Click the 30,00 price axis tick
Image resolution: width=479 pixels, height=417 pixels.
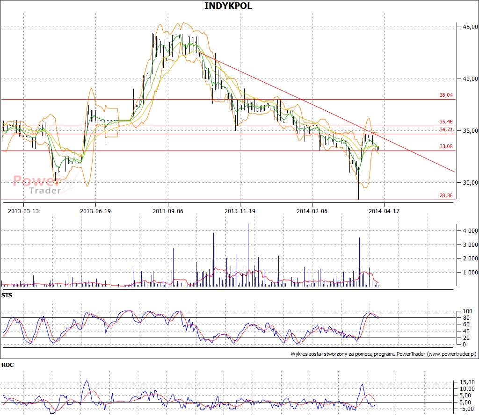click(x=471, y=182)
